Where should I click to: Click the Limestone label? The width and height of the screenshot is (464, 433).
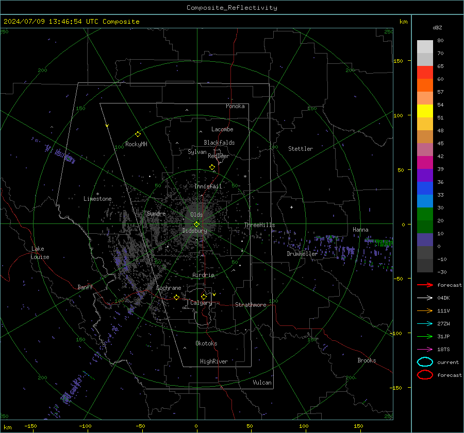click(97, 199)
